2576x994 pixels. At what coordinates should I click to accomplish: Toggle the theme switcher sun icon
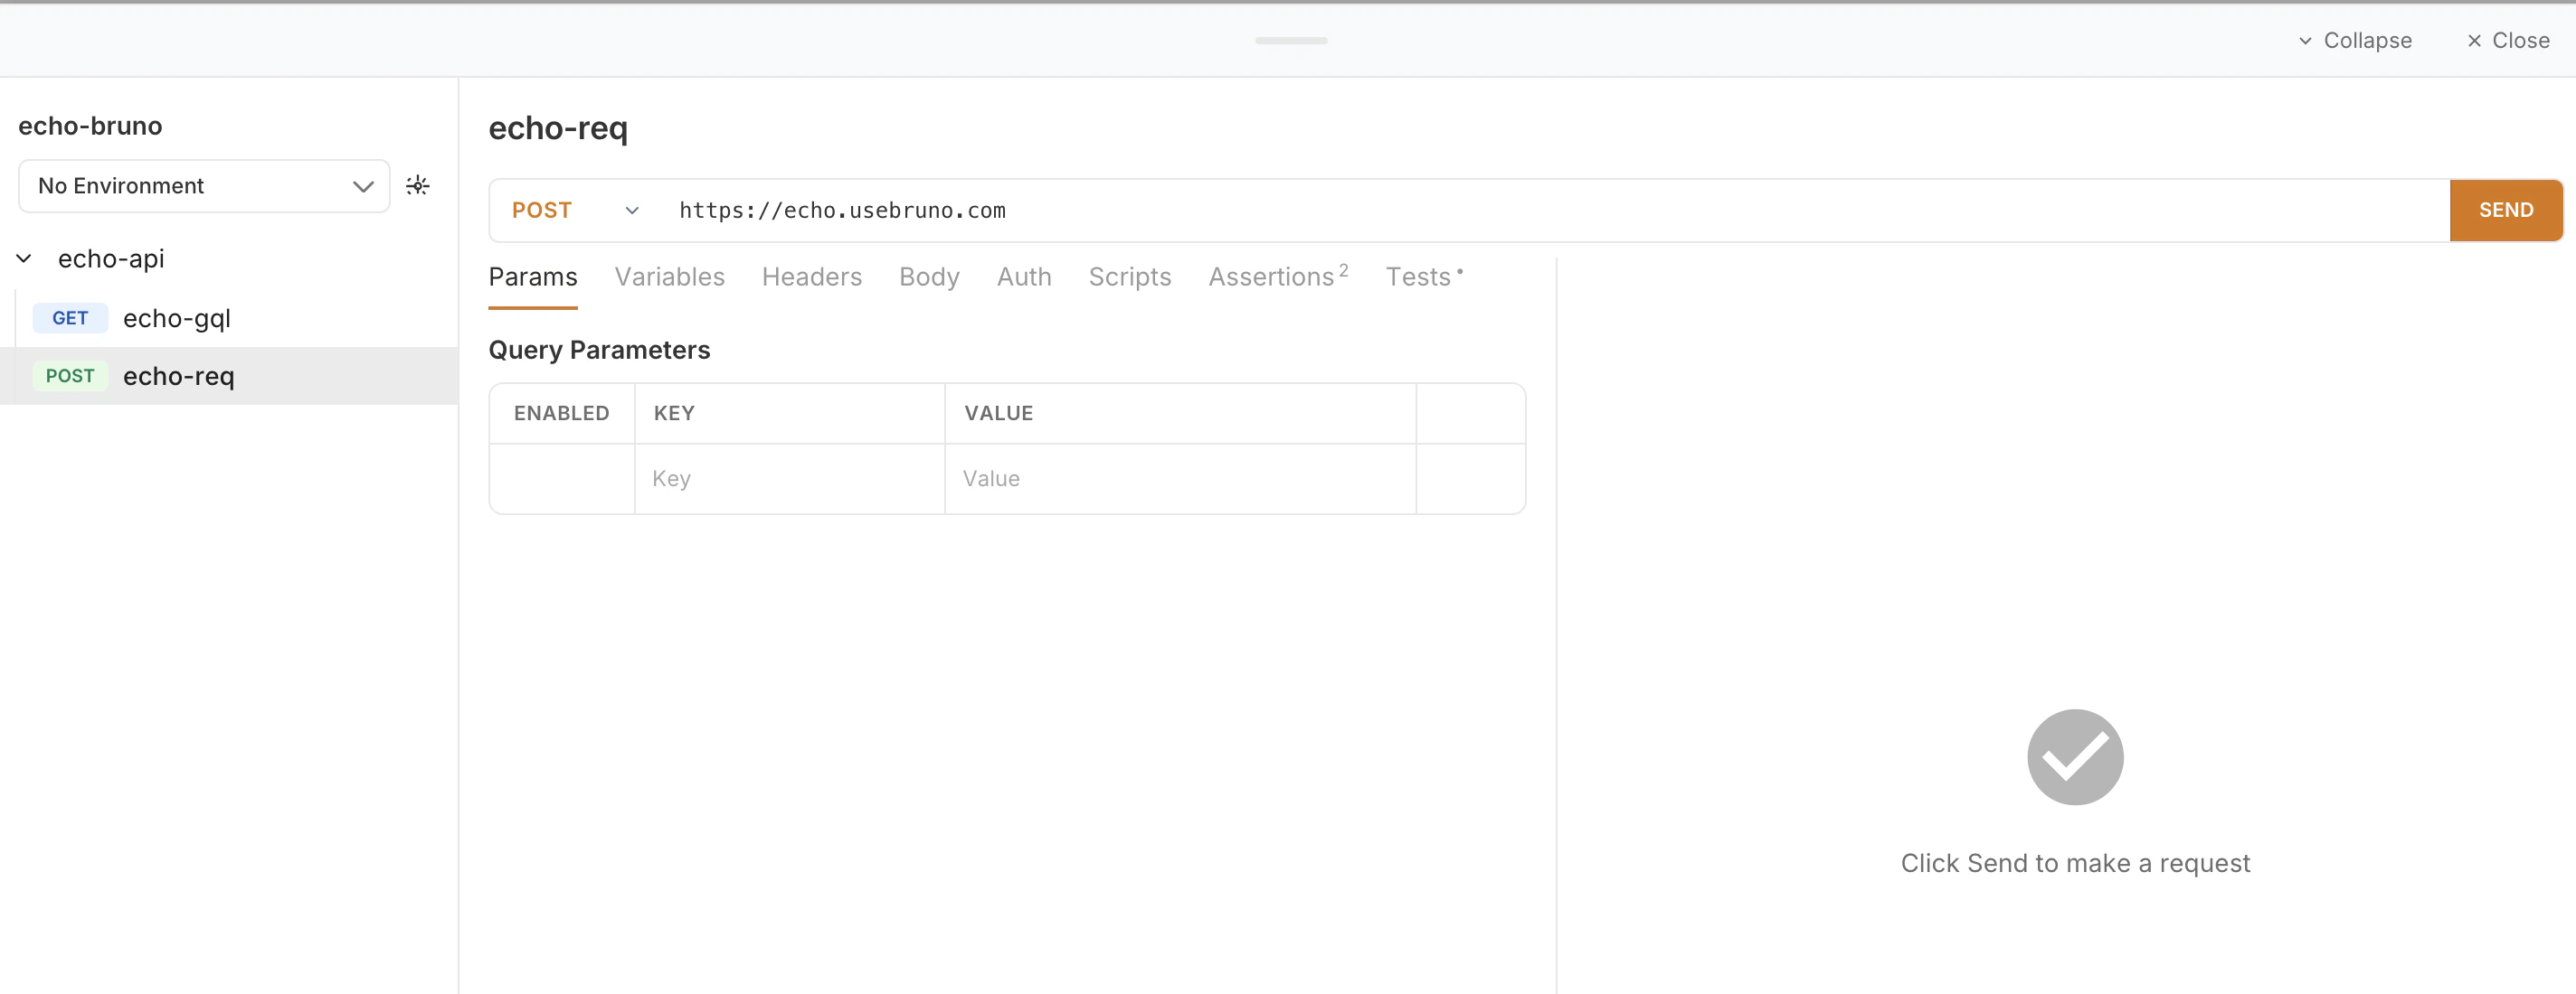click(417, 186)
